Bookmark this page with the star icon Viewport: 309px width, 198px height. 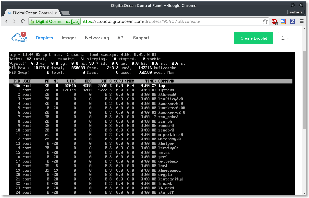pos(265,21)
